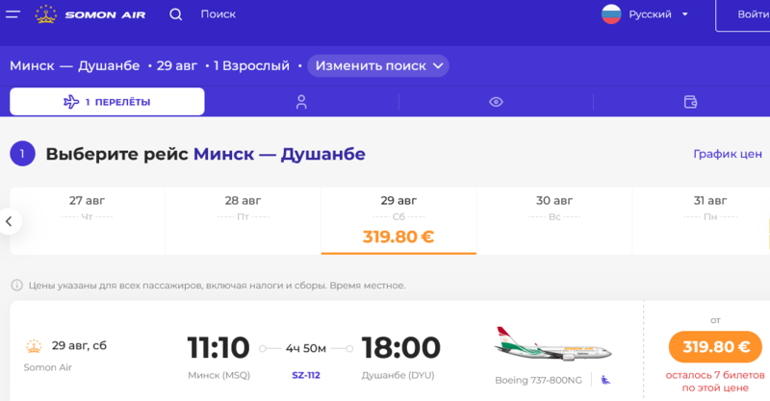The image size is (770, 401).
Task: Click the Somon Air logo
Action: 90,14
